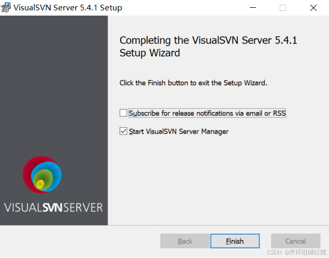Click the greyed-out Cancel button
The height and width of the screenshot is (258, 329).
[x=296, y=241]
